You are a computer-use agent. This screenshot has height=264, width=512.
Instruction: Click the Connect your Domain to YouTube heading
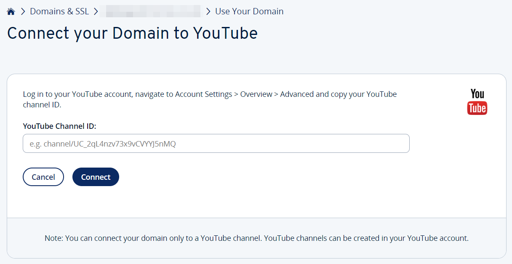132,33
